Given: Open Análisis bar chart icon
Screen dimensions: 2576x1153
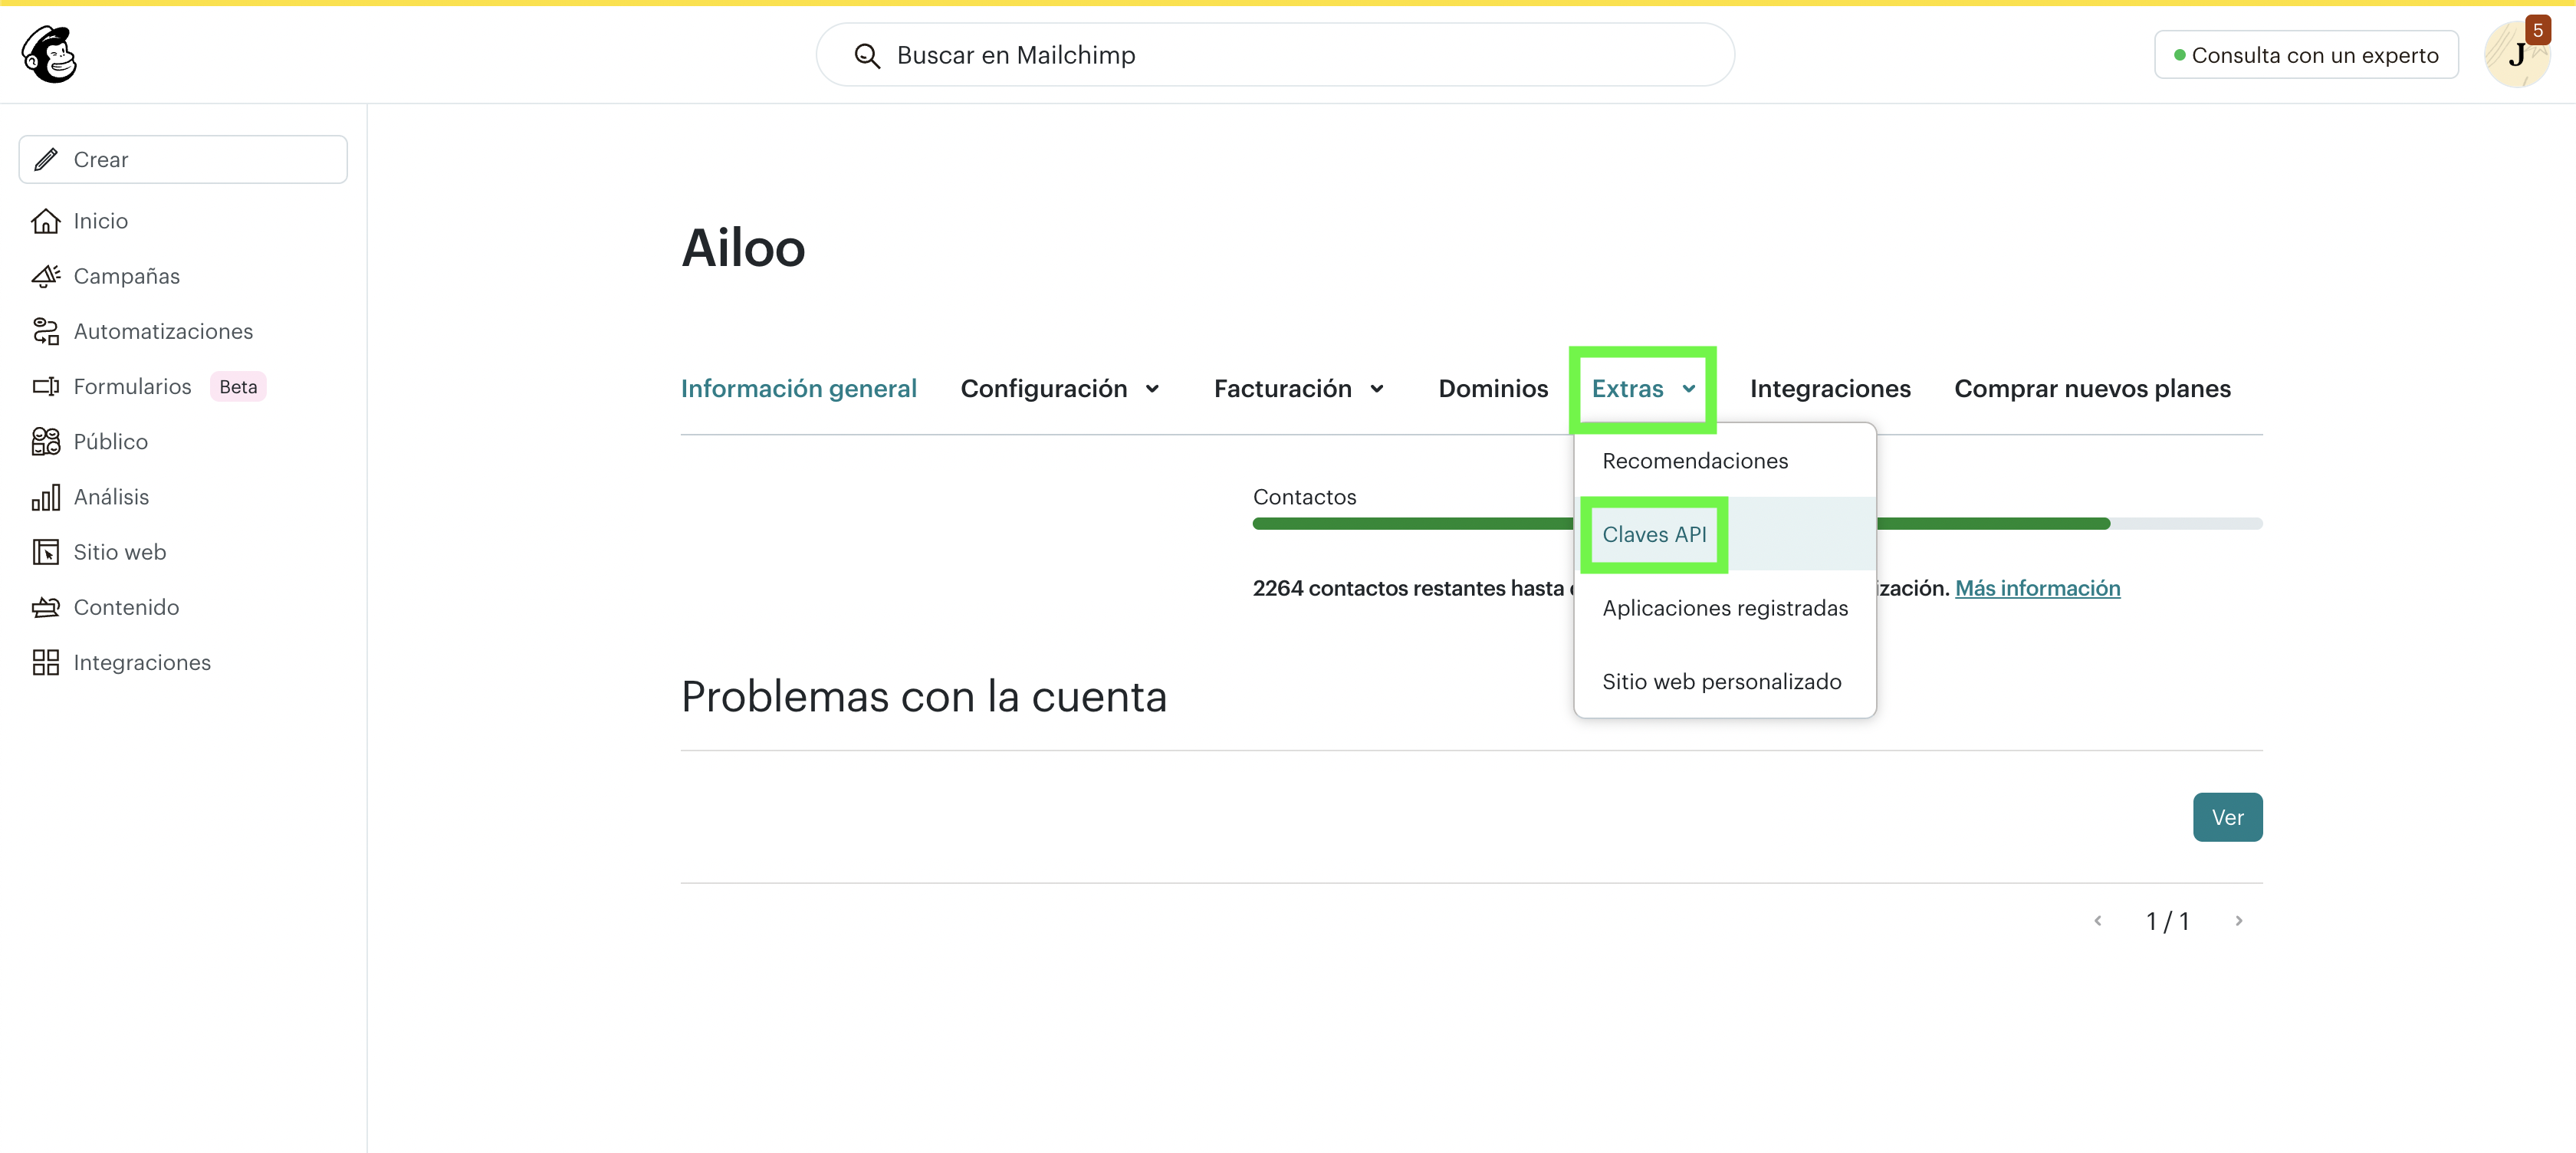Looking at the screenshot, I should (x=46, y=497).
